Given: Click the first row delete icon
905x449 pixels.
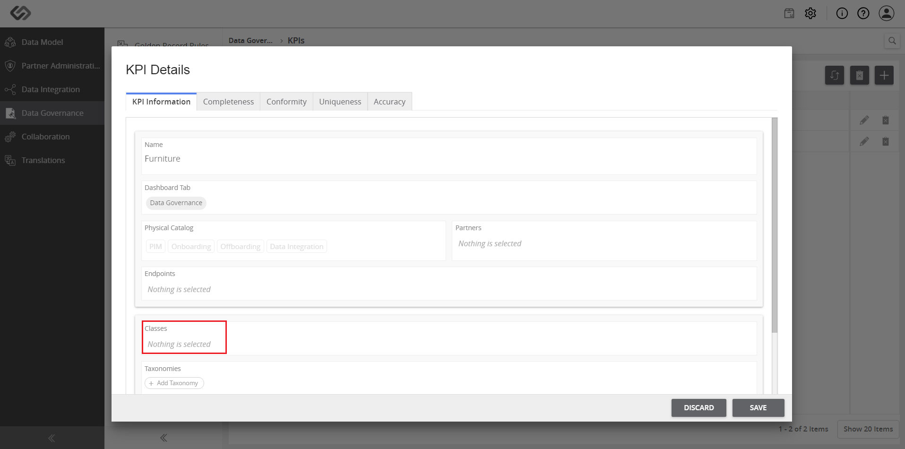Looking at the screenshot, I should [x=886, y=120].
